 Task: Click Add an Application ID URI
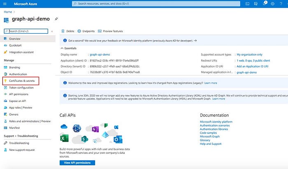click(252, 67)
